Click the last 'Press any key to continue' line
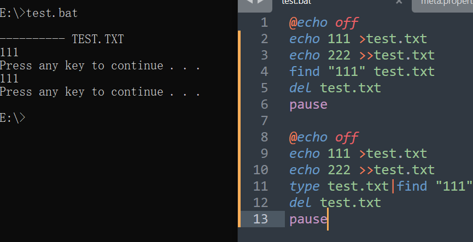The image size is (473, 242). [100, 92]
